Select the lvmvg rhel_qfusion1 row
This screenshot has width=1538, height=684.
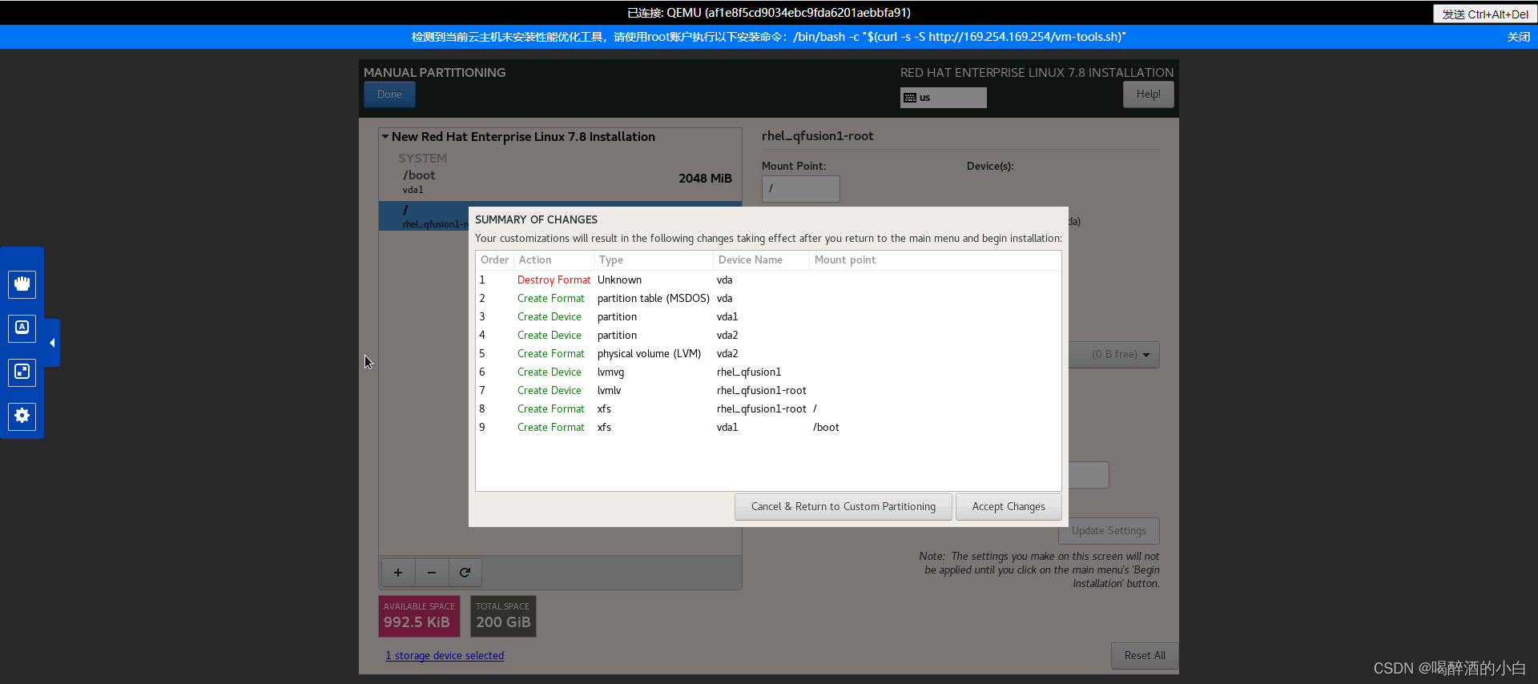768,372
